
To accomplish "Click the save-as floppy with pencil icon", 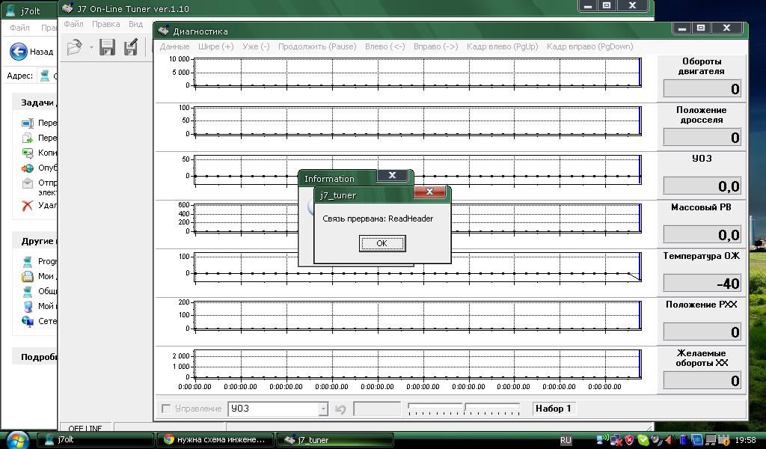I will pos(130,48).
